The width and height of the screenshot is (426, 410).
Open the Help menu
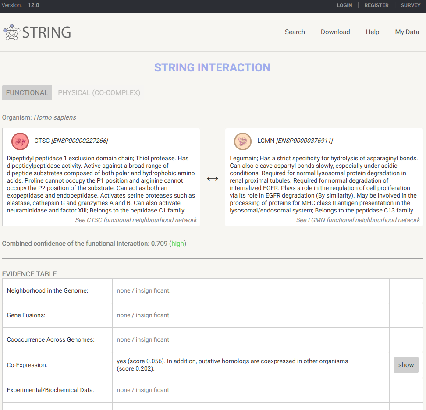pos(373,32)
